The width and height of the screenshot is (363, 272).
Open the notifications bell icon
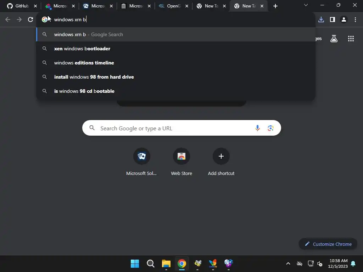353,263
